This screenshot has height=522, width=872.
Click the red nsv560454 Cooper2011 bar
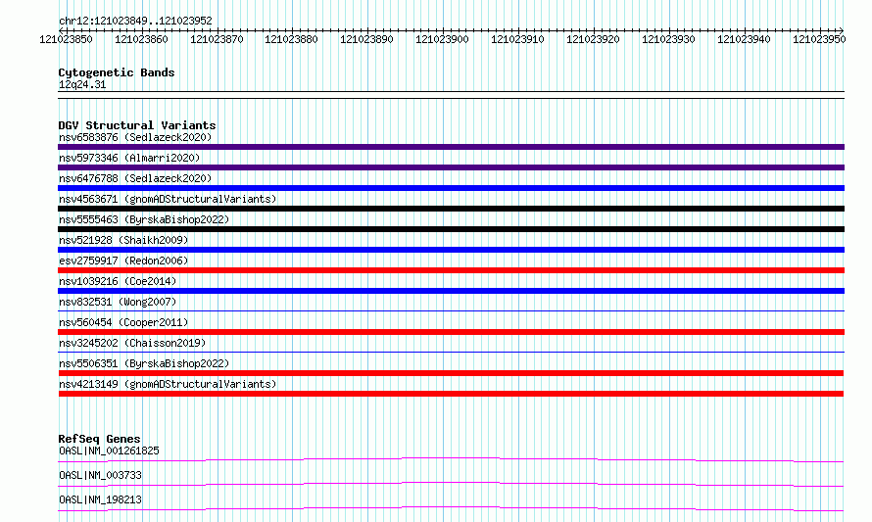point(451,332)
